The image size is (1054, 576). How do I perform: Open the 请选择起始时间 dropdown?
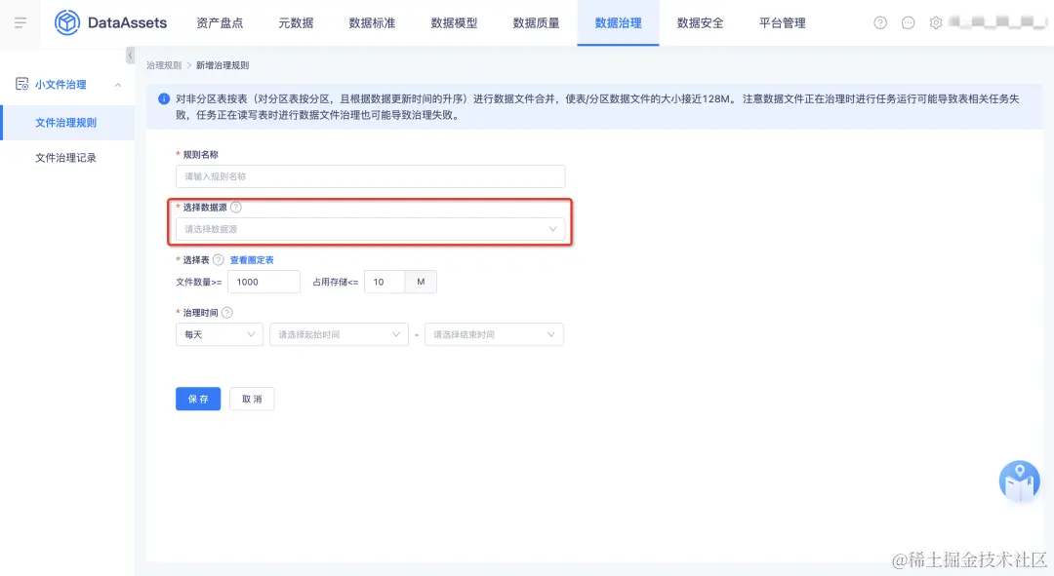coord(339,334)
